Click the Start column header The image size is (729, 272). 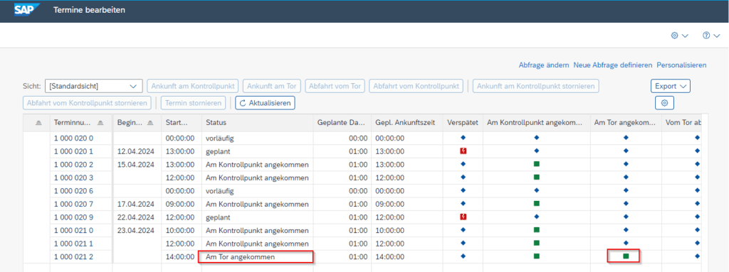182,123
